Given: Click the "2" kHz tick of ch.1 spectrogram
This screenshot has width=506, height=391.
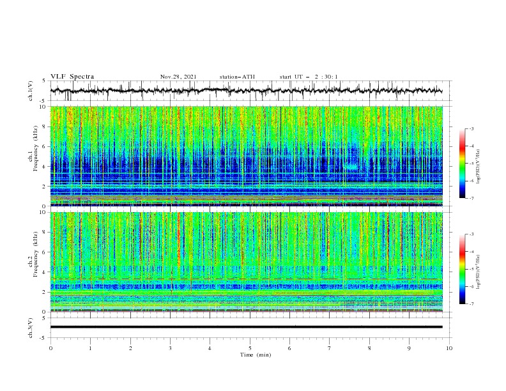Looking at the screenshot, I should [x=45, y=187].
